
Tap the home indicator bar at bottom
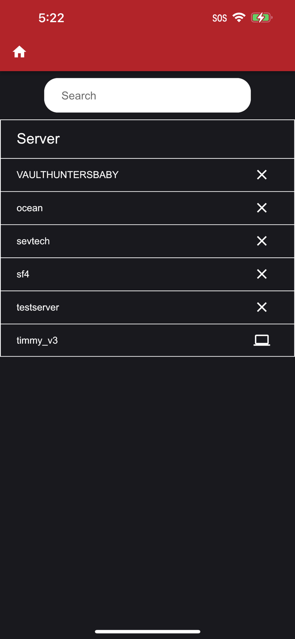tap(147, 631)
